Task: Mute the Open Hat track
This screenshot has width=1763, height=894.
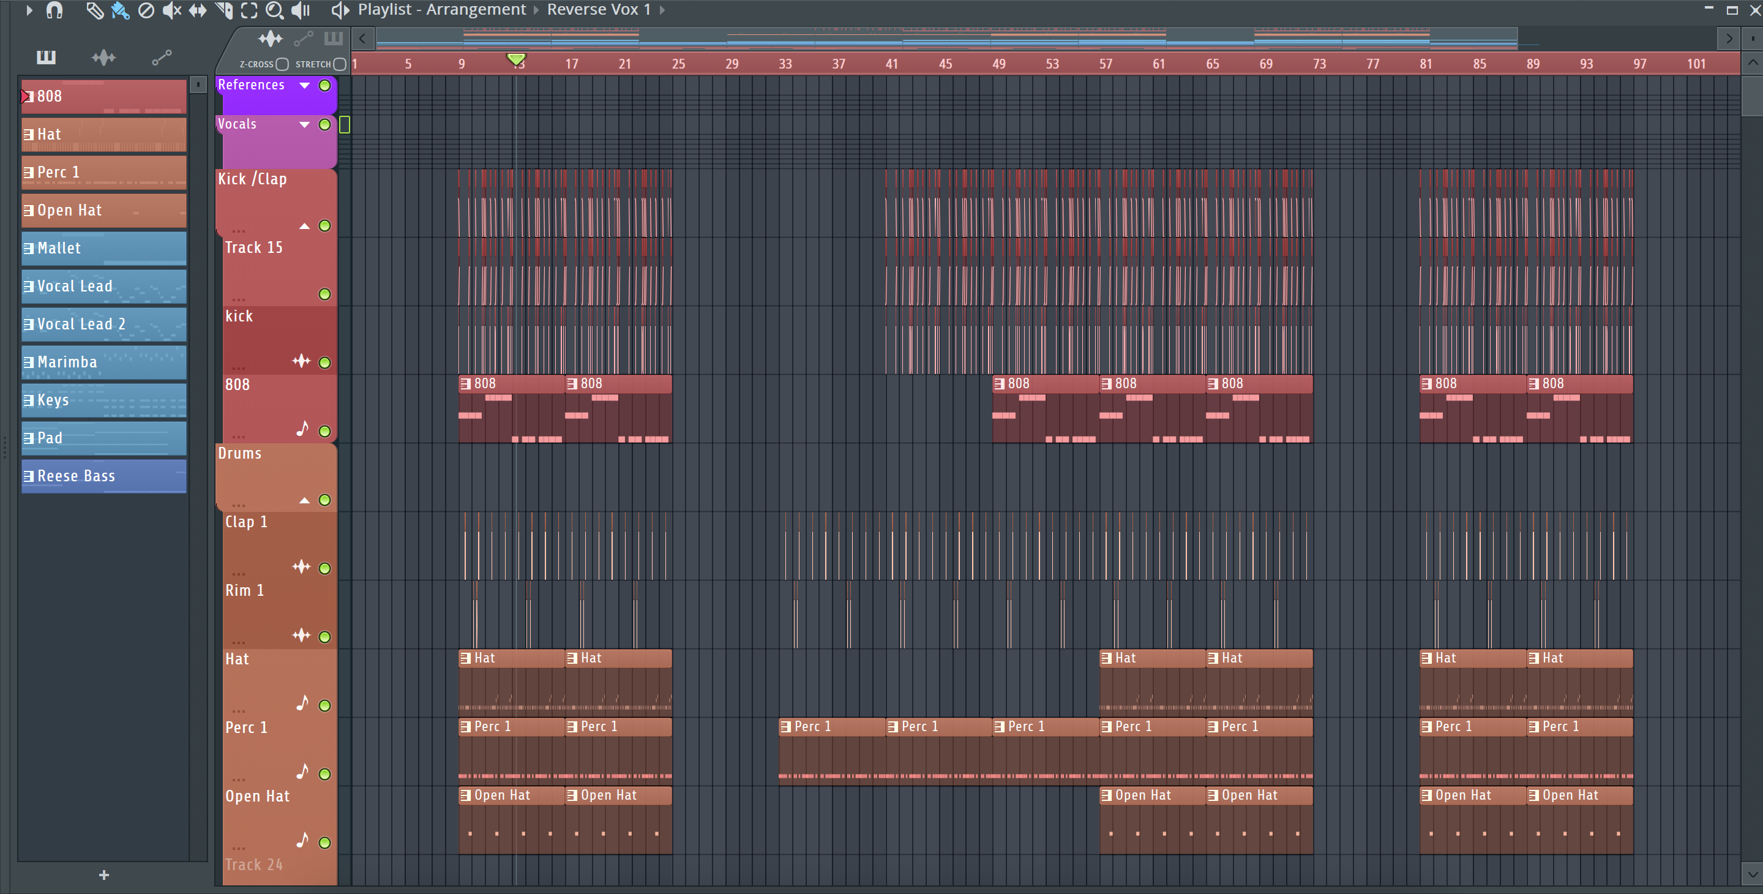Action: 325,843
